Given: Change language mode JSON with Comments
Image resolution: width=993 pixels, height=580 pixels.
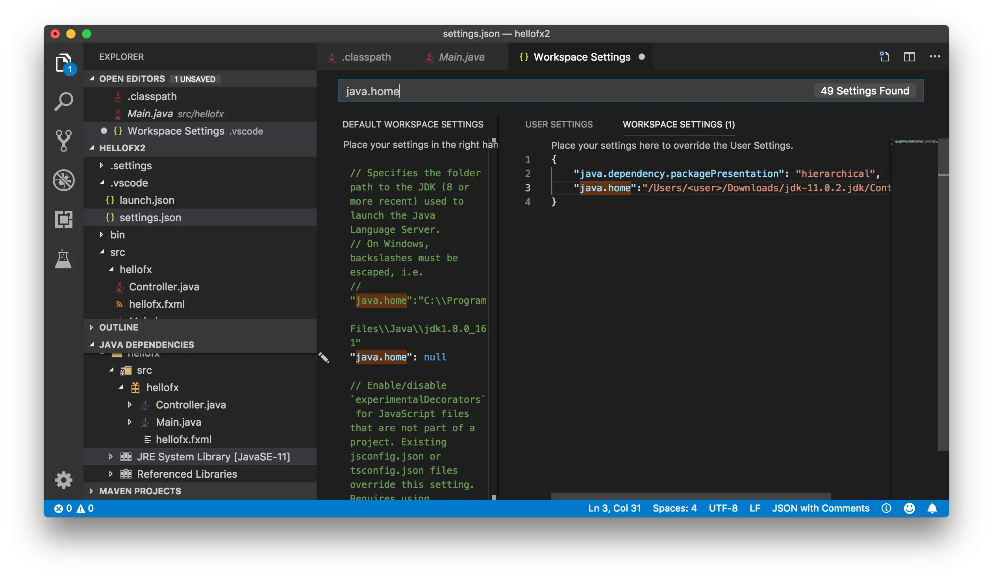Looking at the screenshot, I should coord(821,508).
